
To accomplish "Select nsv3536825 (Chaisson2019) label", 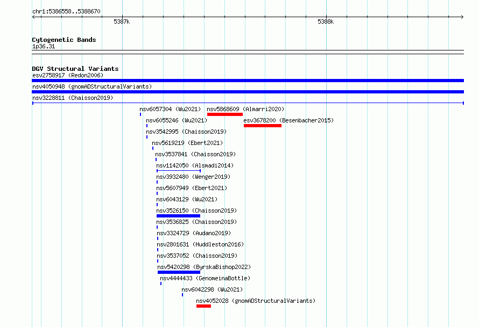I will pos(197,222).
